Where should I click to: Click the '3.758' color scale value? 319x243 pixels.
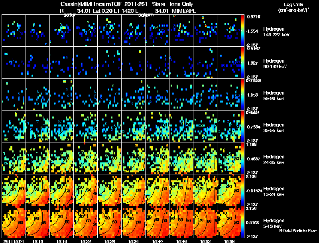point(251,208)
